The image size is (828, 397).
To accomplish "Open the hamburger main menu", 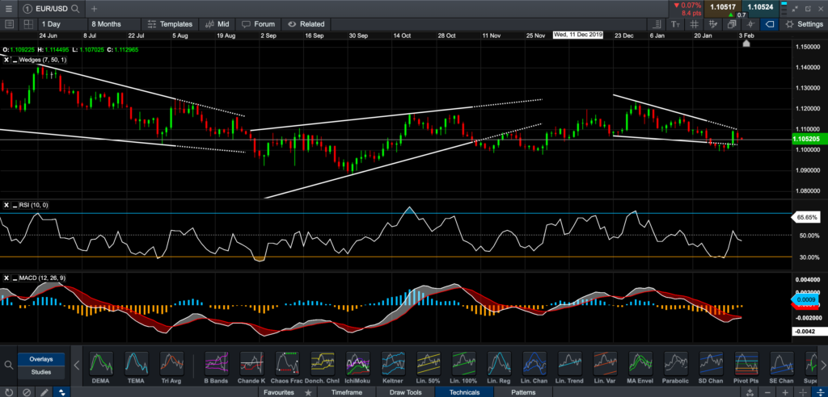I will pyautogui.click(x=8, y=8).
